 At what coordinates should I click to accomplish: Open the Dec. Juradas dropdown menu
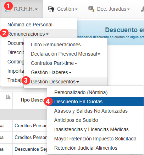coord(109,9)
